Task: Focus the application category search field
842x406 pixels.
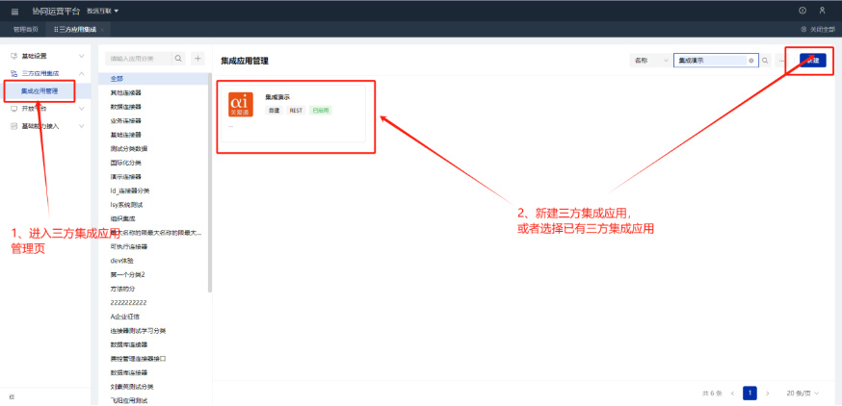Action: point(139,59)
